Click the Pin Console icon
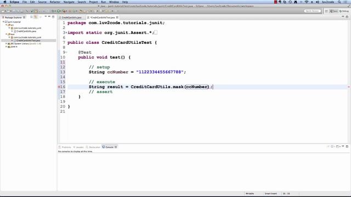This screenshot has height=197, width=351. coord(328,147)
